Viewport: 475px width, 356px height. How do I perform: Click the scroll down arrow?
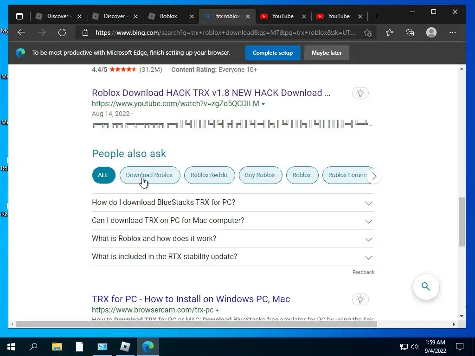tap(462, 316)
